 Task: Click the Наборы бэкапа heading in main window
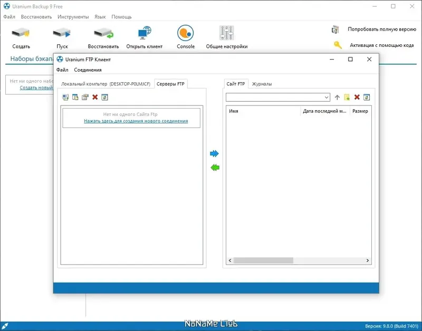point(32,59)
